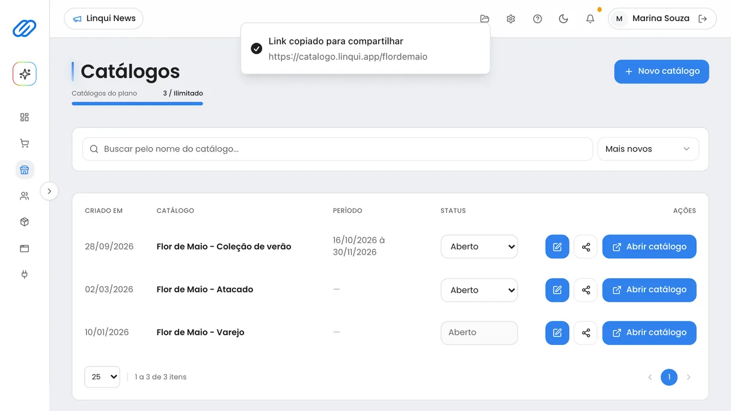731x411 pixels.
Task: Open the customers people icon in sidebar
Action: [x=25, y=196]
